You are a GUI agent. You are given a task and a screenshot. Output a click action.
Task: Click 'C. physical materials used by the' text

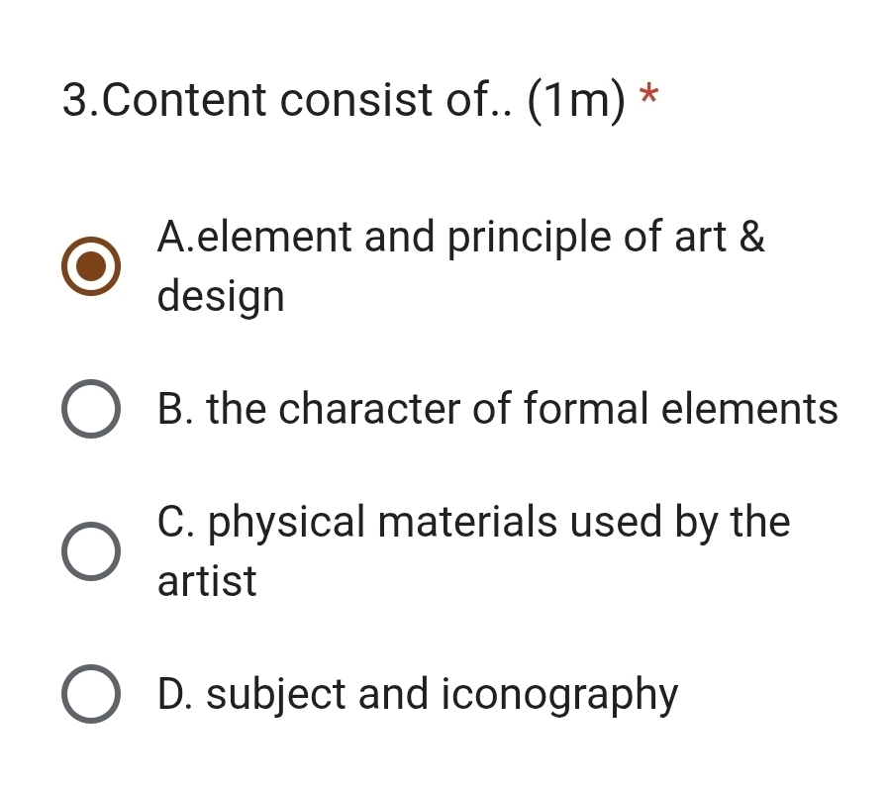point(473,522)
